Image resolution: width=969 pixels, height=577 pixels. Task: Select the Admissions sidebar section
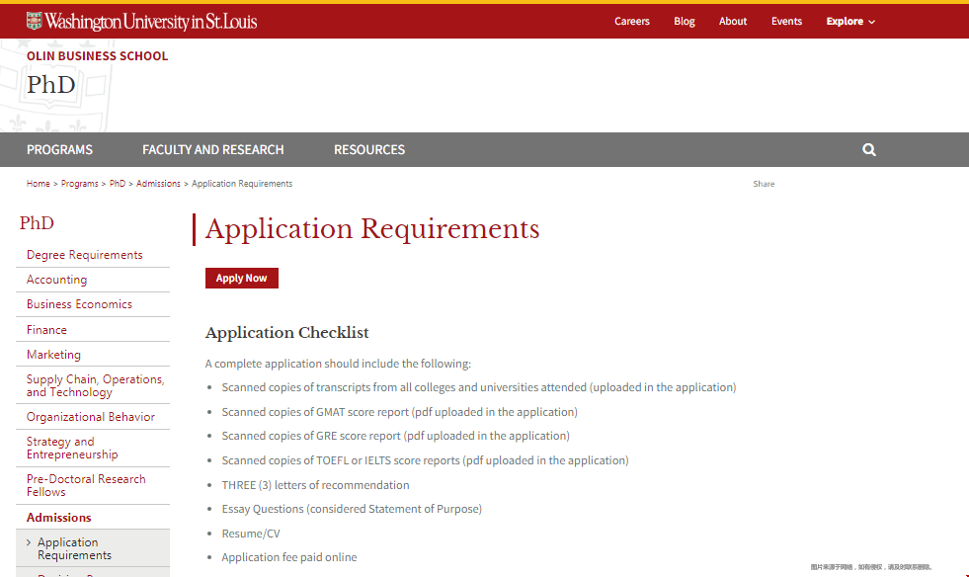pyautogui.click(x=58, y=518)
